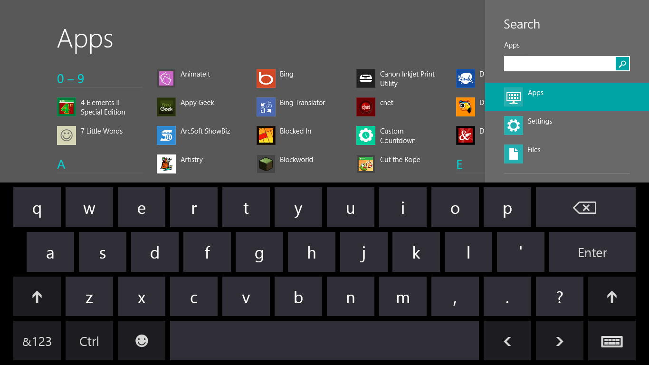Tap the q key

(x=37, y=207)
